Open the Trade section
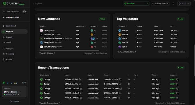 (x=14, y=43)
